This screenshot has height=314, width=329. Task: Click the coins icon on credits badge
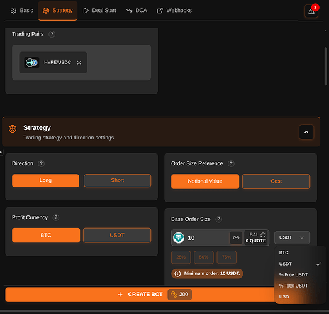pos(174,295)
